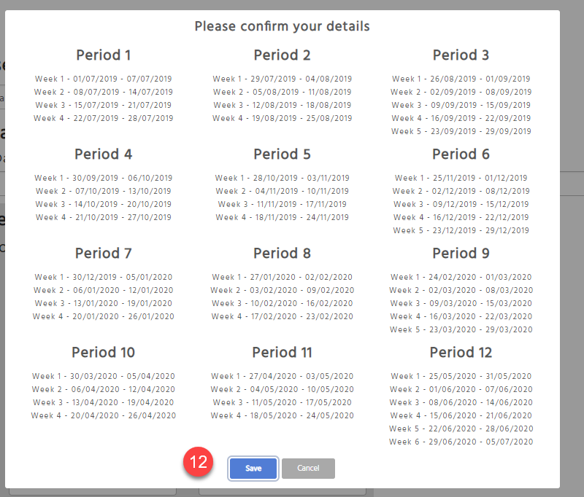The width and height of the screenshot is (584, 497).
Task: Select row 'Week 2 - 06/01/2020 - 12/01/2020'
Action: [104, 290]
